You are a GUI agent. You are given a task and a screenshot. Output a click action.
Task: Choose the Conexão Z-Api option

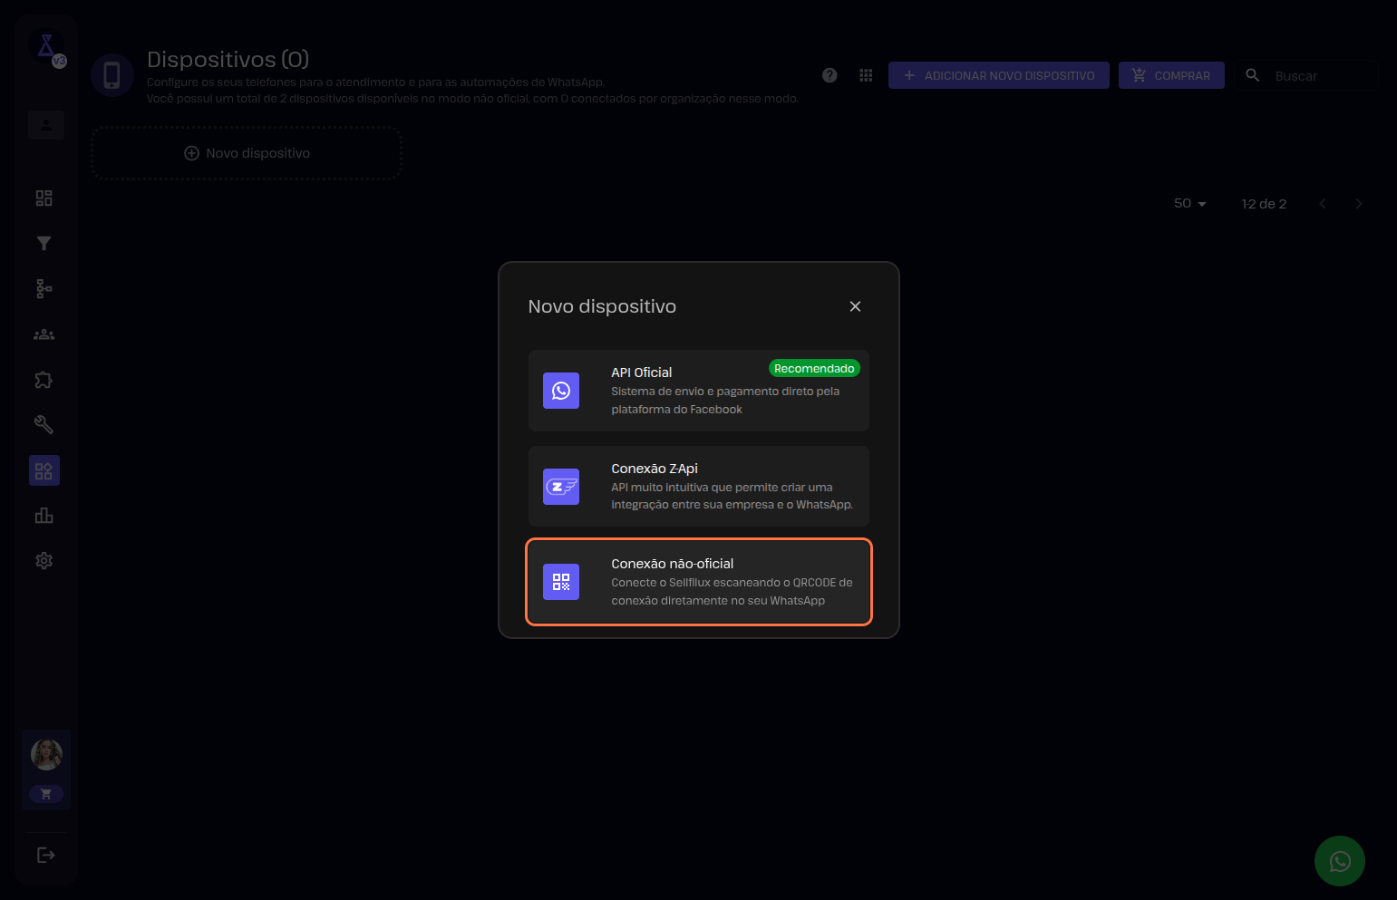698,487
